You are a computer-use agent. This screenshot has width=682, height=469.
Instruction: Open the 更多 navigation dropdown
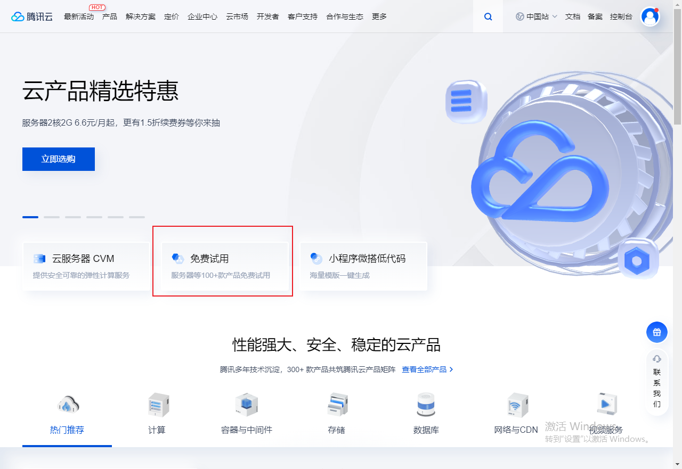[379, 17]
